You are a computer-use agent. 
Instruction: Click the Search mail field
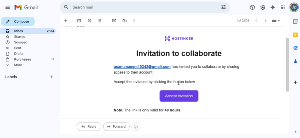pyautogui.click(x=144, y=7)
